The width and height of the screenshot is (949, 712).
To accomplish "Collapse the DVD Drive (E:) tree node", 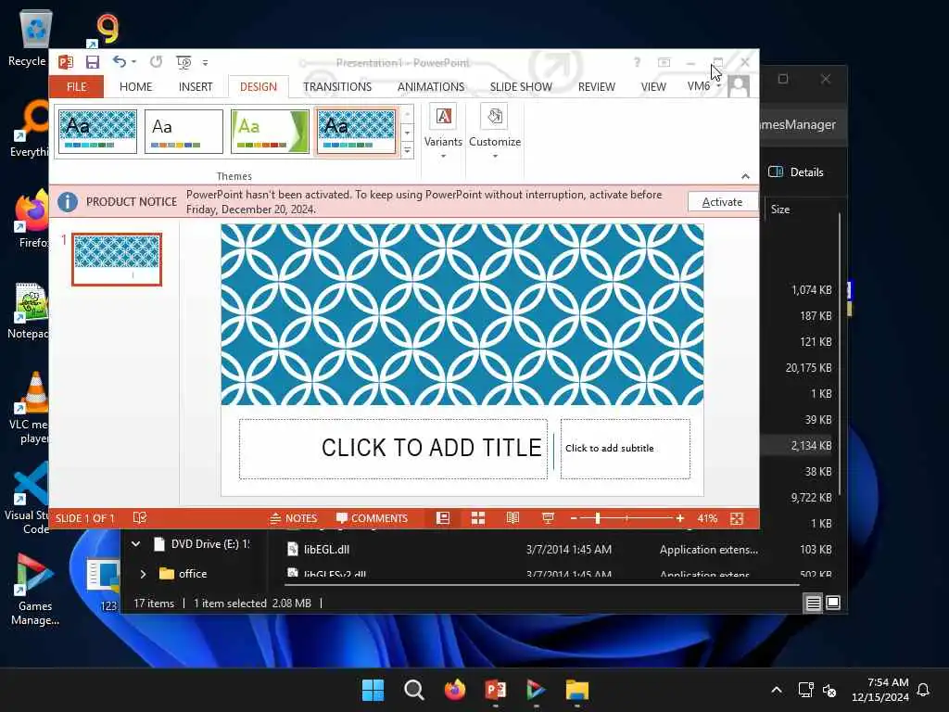I will (x=136, y=544).
